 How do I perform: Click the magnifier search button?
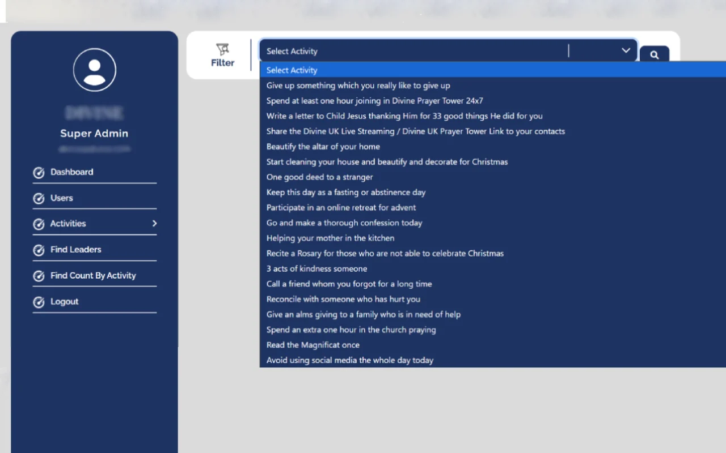[654, 55]
